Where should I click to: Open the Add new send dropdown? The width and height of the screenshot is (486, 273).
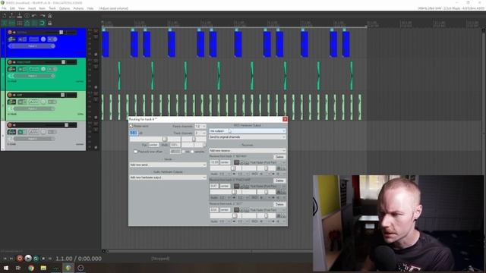point(168,165)
